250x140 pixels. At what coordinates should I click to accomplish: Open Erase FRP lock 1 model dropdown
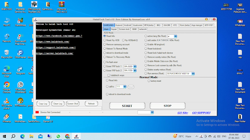pos(135,66)
